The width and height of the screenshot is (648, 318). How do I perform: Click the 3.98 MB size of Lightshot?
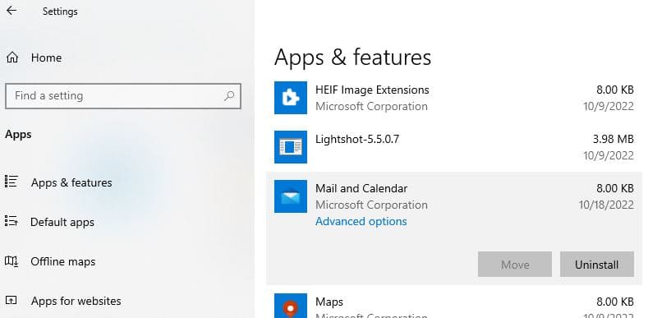614,139
